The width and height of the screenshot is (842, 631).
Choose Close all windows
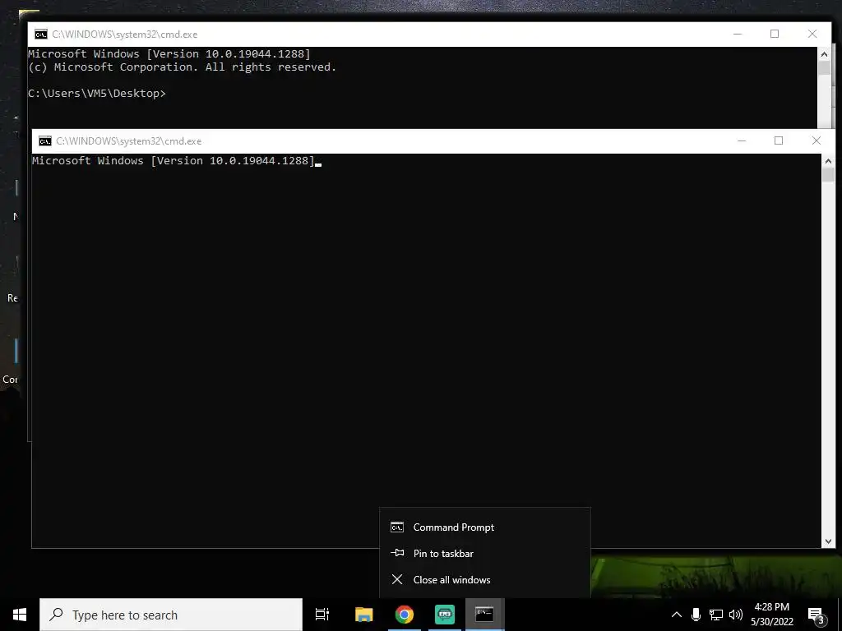[485, 579]
